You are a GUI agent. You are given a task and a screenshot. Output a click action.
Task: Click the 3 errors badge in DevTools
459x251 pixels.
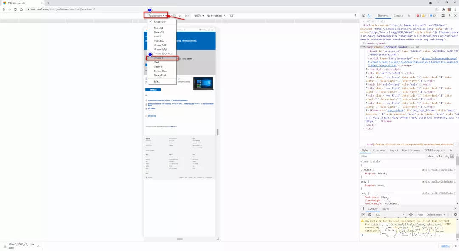(x=419, y=15)
